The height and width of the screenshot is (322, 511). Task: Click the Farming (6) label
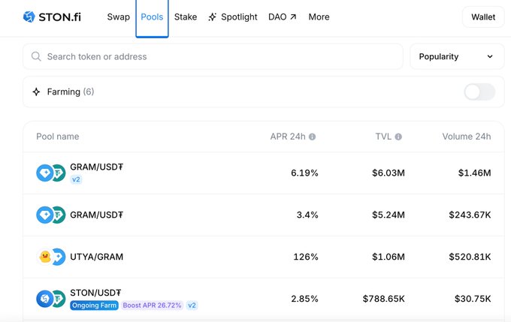(71, 92)
